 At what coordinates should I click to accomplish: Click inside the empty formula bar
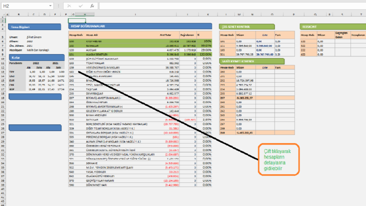coord(232,6)
